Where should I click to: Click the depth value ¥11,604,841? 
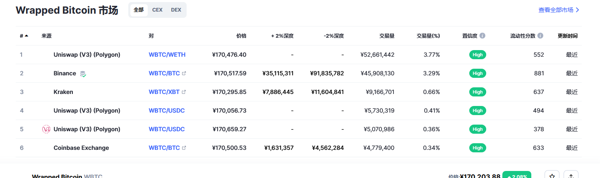coord(328,92)
